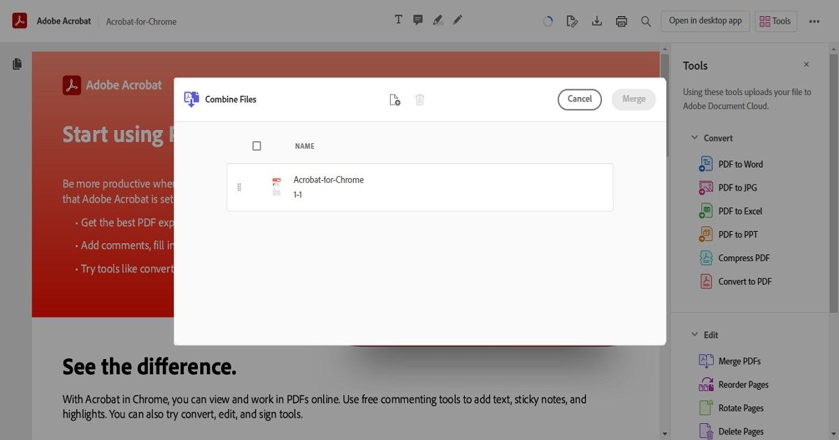
Task: Click the Acrobat-for-Chrome document title in header
Action: pyautogui.click(x=141, y=22)
